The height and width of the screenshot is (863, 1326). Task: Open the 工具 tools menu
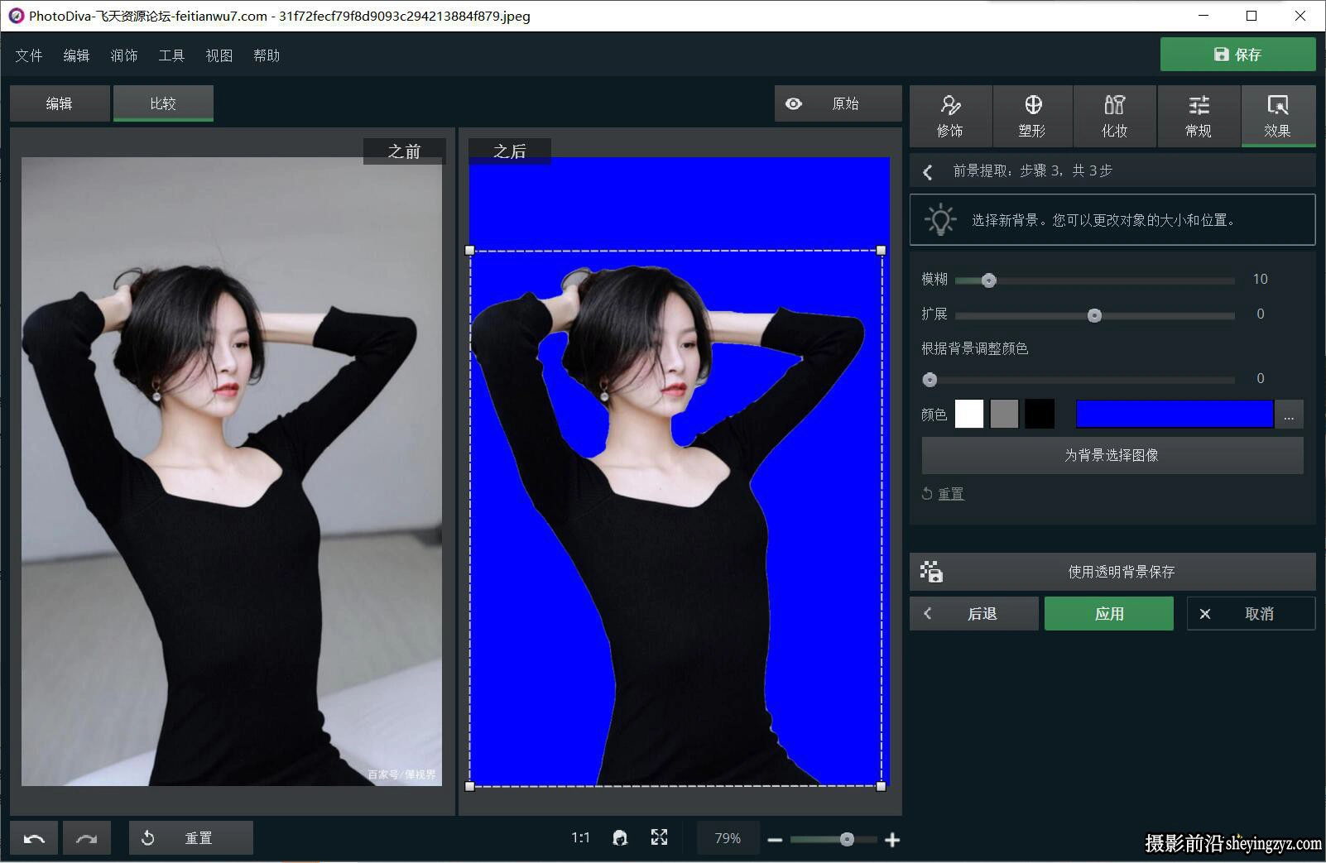click(x=171, y=55)
